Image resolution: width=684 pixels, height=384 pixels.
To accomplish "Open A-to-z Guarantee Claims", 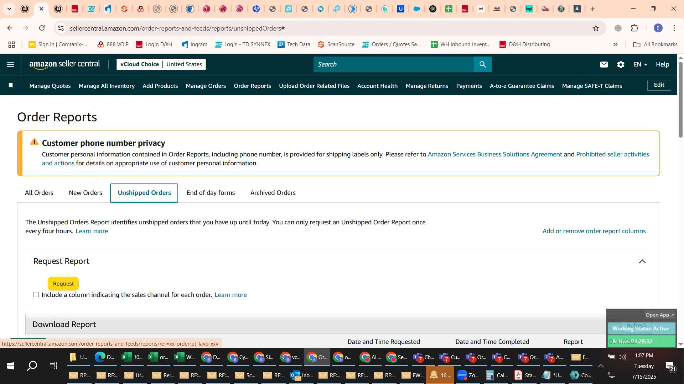I will [x=522, y=86].
